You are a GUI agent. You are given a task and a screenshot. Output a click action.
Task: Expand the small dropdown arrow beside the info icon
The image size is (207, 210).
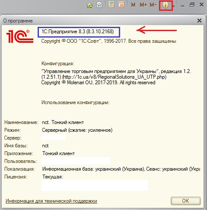tap(174, 6)
